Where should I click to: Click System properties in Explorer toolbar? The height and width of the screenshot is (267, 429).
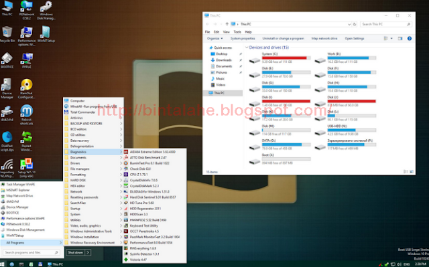pos(243,39)
